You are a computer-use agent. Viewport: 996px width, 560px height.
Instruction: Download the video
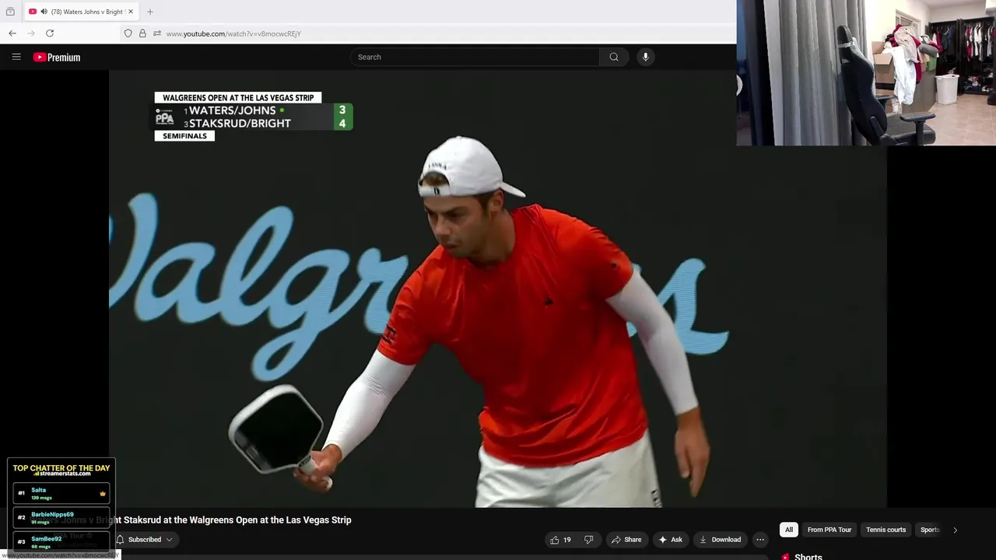click(x=720, y=540)
